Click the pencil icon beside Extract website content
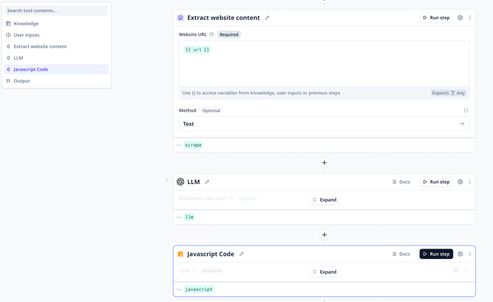Screen dimensions: 493x302 (267, 18)
